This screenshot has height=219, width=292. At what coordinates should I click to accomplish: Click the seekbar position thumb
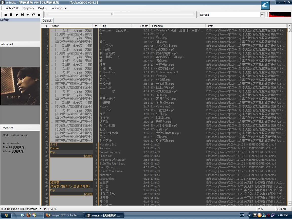pos(112,14)
